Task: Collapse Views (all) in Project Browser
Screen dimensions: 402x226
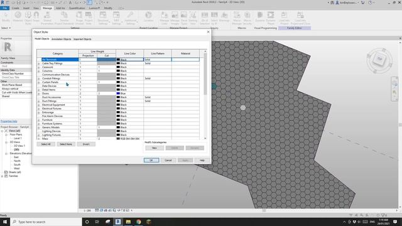Action: pyautogui.click(x=2, y=131)
